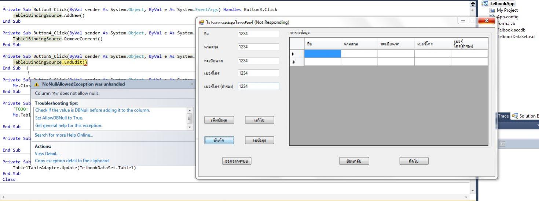Focus the เบอร์โทร (สำรอง) text field
This screenshot has height=201, width=539.
point(258,87)
